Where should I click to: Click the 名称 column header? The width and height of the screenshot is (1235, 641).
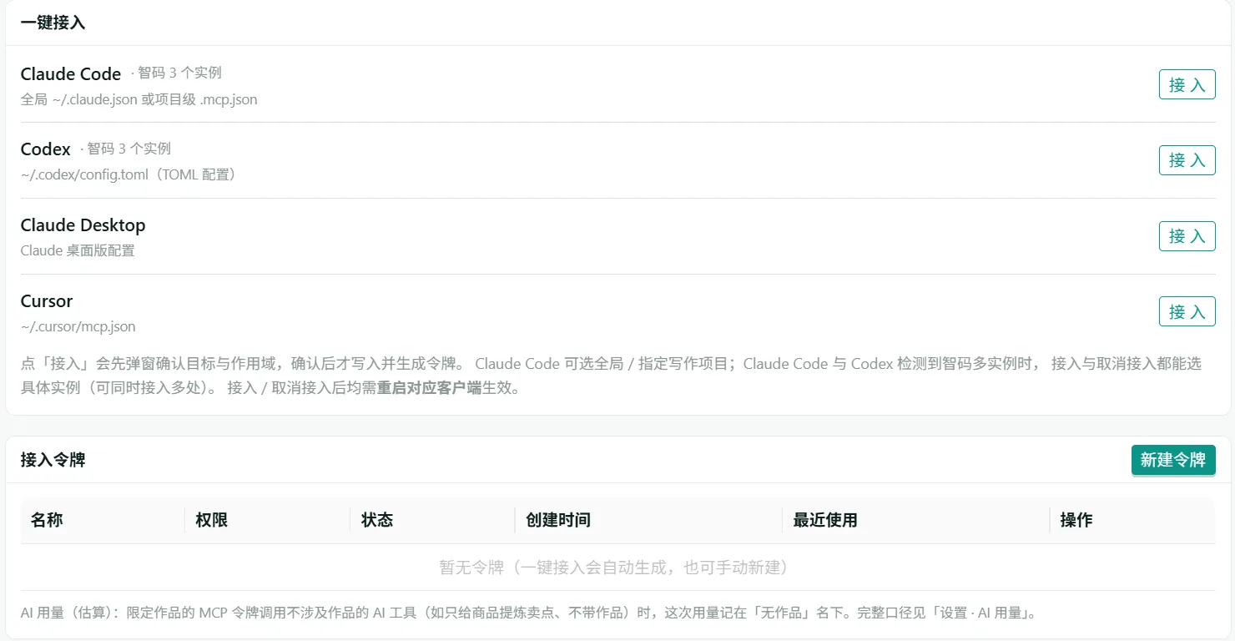pos(47,520)
